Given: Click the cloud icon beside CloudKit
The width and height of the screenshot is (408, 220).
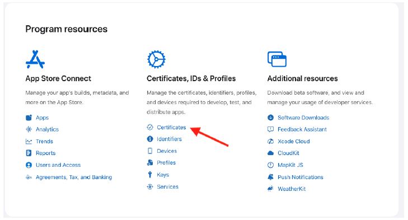Looking at the screenshot, I should coord(271,153).
